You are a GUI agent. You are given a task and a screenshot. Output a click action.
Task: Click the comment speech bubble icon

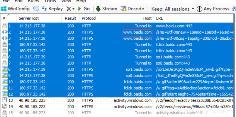[x=36, y=9]
